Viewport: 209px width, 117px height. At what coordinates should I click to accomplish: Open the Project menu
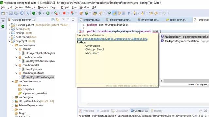pyautogui.click(x=65, y=7)
